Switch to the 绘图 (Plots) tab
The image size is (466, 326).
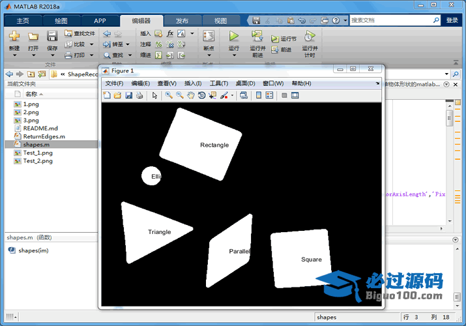click(61, 21)
